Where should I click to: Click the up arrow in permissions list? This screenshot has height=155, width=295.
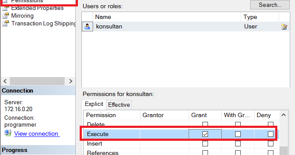point(283,115)
